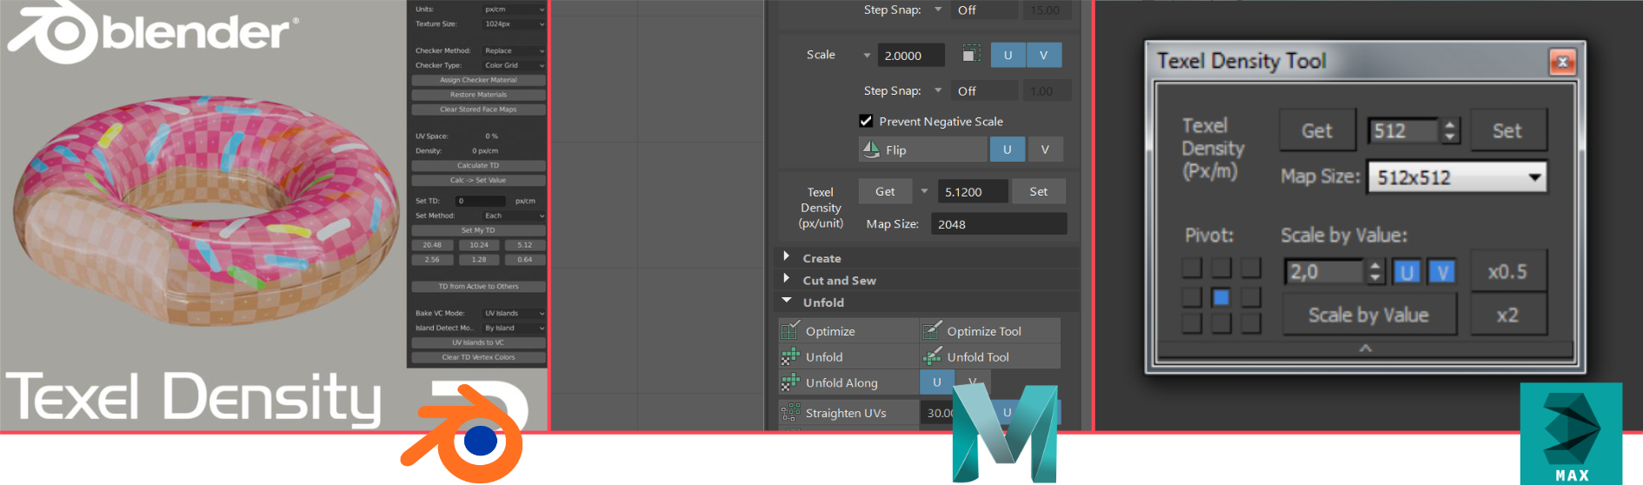The width and height of the screenshot is (1643, 485).
Task: Click Get in the 3ds Max tool
Action: pyautogui.click(x=1317, y=130)
